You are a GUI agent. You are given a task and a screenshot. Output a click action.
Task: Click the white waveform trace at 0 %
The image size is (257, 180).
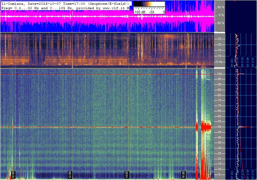coord(107,16)
